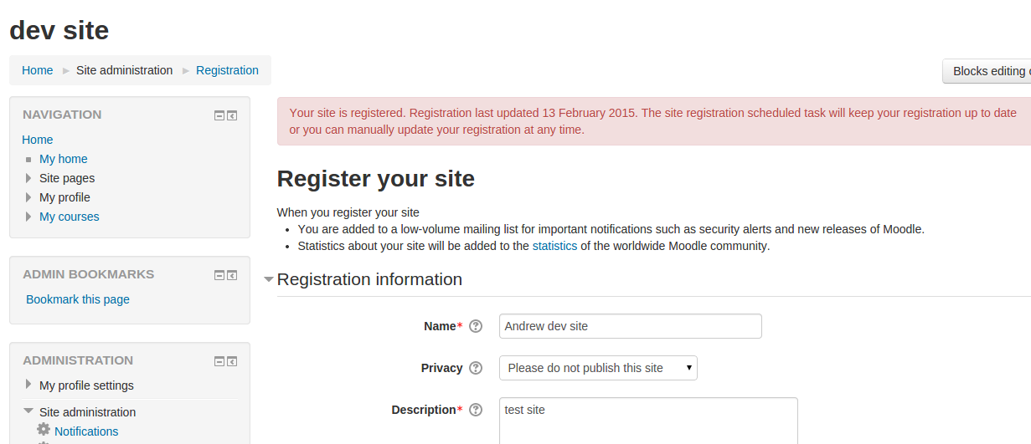Hide the Navigation block using minus icon

click(x=219, y=115)
